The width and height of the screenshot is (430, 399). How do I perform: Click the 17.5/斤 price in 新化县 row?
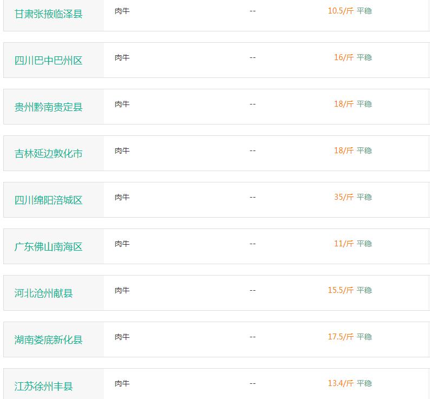tap(341, 337)
